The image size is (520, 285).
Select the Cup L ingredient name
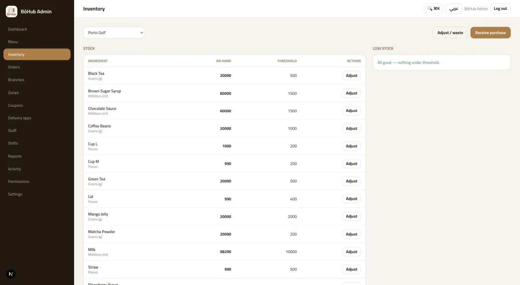coord(93,144)
